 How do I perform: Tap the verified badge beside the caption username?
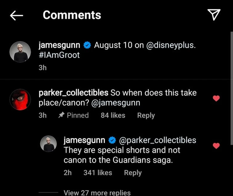coord(87,46)
